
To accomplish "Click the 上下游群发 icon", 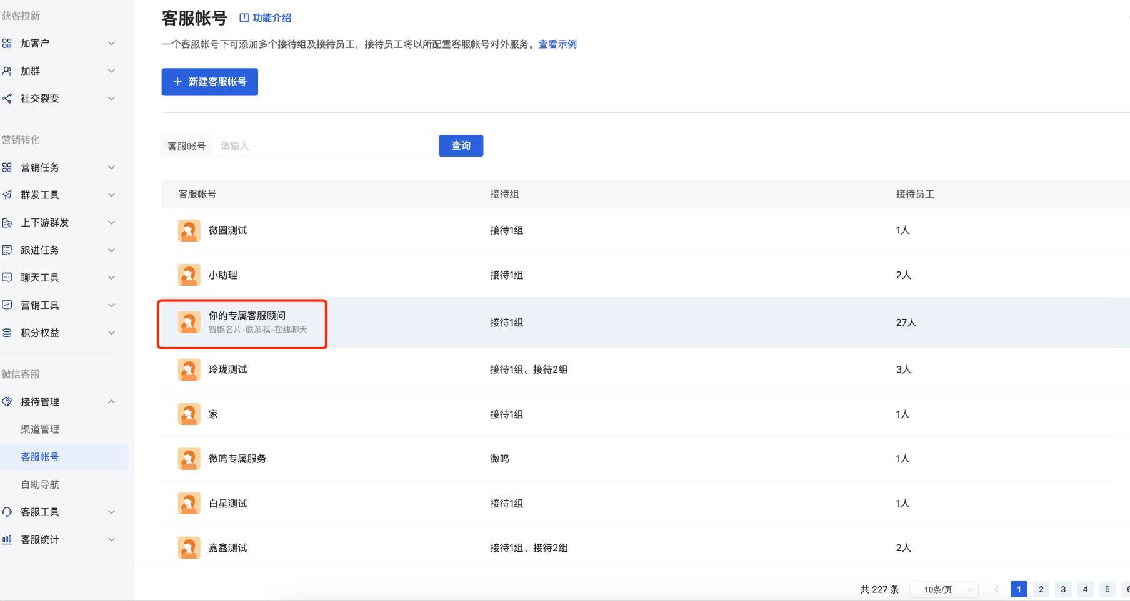I will (x=7, y=223).
